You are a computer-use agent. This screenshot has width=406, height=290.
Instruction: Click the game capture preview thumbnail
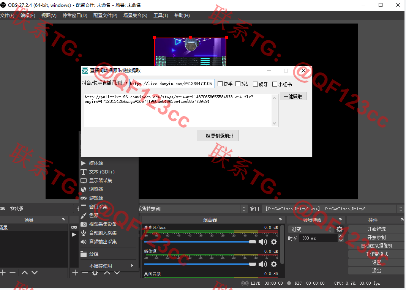click(190, 52)
